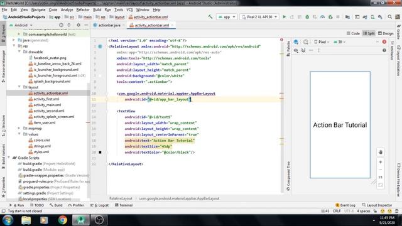402x226 pixels.
Task: Open the Resource Manager side panel
Action: 3,66
